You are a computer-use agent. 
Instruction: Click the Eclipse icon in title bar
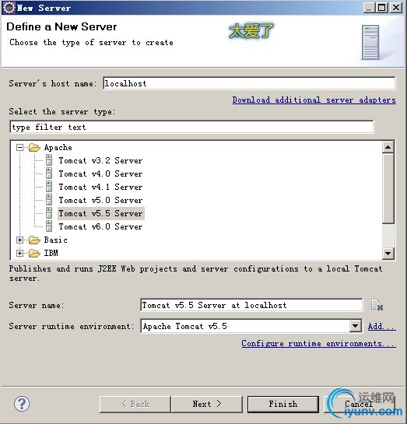[x=9, y=8]
